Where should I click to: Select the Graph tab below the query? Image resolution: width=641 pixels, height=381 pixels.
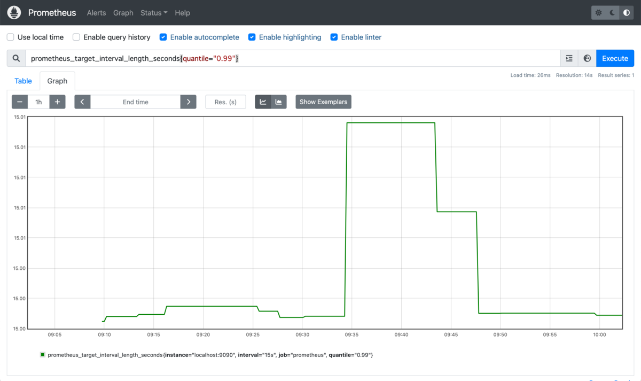57,81
